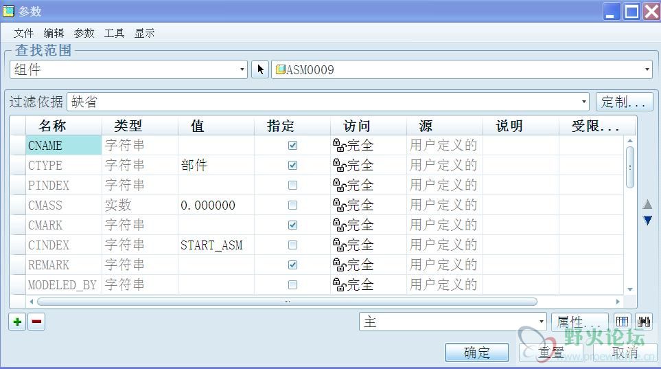Image resolution: width=661 pixels, height=369 pixels.
Task: Click the 定制... customize button
Action: (x=625, y=102)
